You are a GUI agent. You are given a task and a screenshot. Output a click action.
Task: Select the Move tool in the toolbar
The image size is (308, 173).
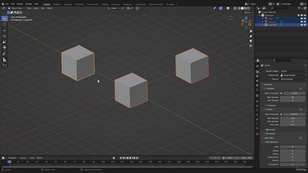4,30
